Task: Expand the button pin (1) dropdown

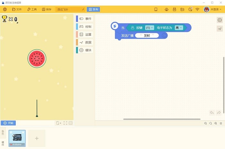Action: tap(149, 28)
